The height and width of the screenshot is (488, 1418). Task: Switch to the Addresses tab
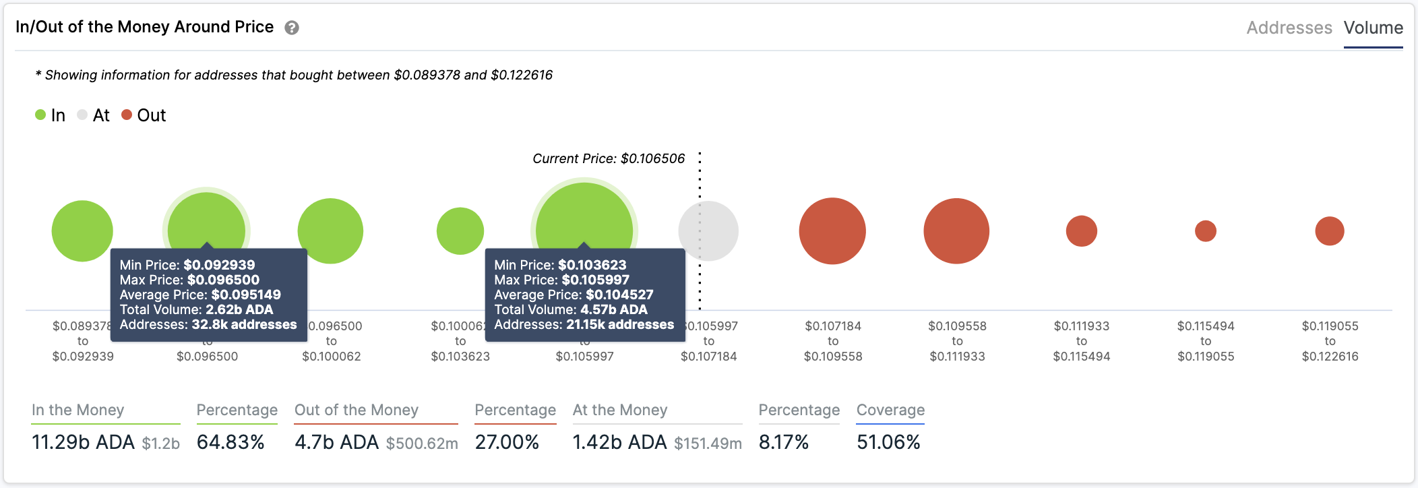tap(1289, 28)
